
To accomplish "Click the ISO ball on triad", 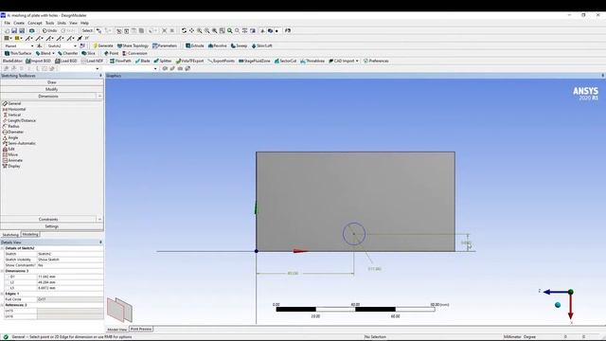I will 558,305.
